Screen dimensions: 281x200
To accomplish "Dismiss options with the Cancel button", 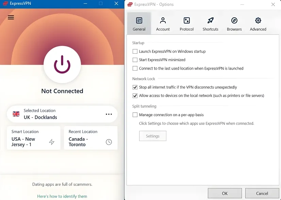I will click(x=262, y=194).
